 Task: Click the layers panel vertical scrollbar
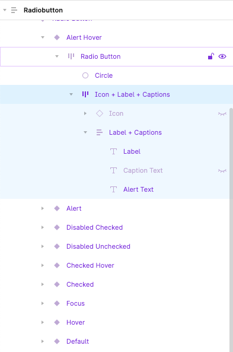[x=231, y=229]
